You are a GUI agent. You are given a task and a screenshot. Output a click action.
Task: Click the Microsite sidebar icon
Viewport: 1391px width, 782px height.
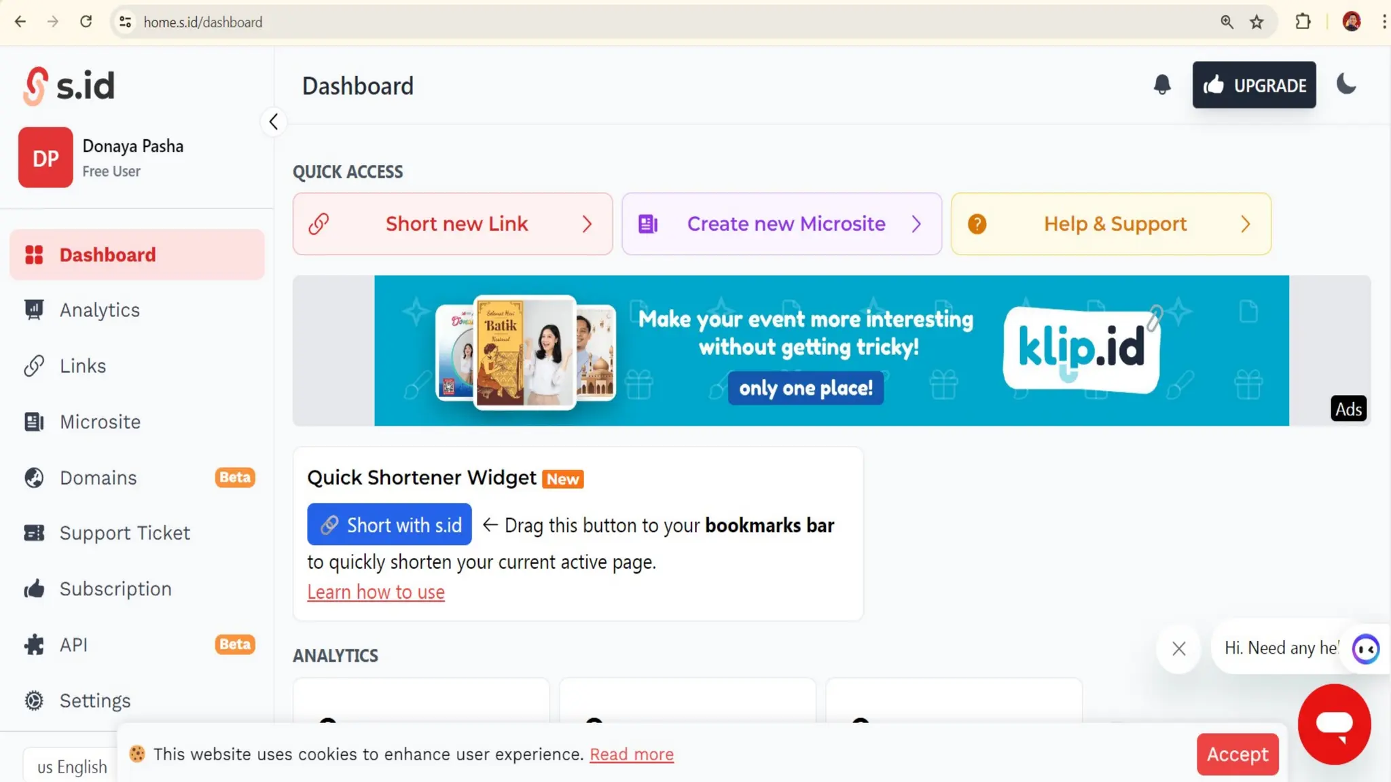click(x=34, y=422)
